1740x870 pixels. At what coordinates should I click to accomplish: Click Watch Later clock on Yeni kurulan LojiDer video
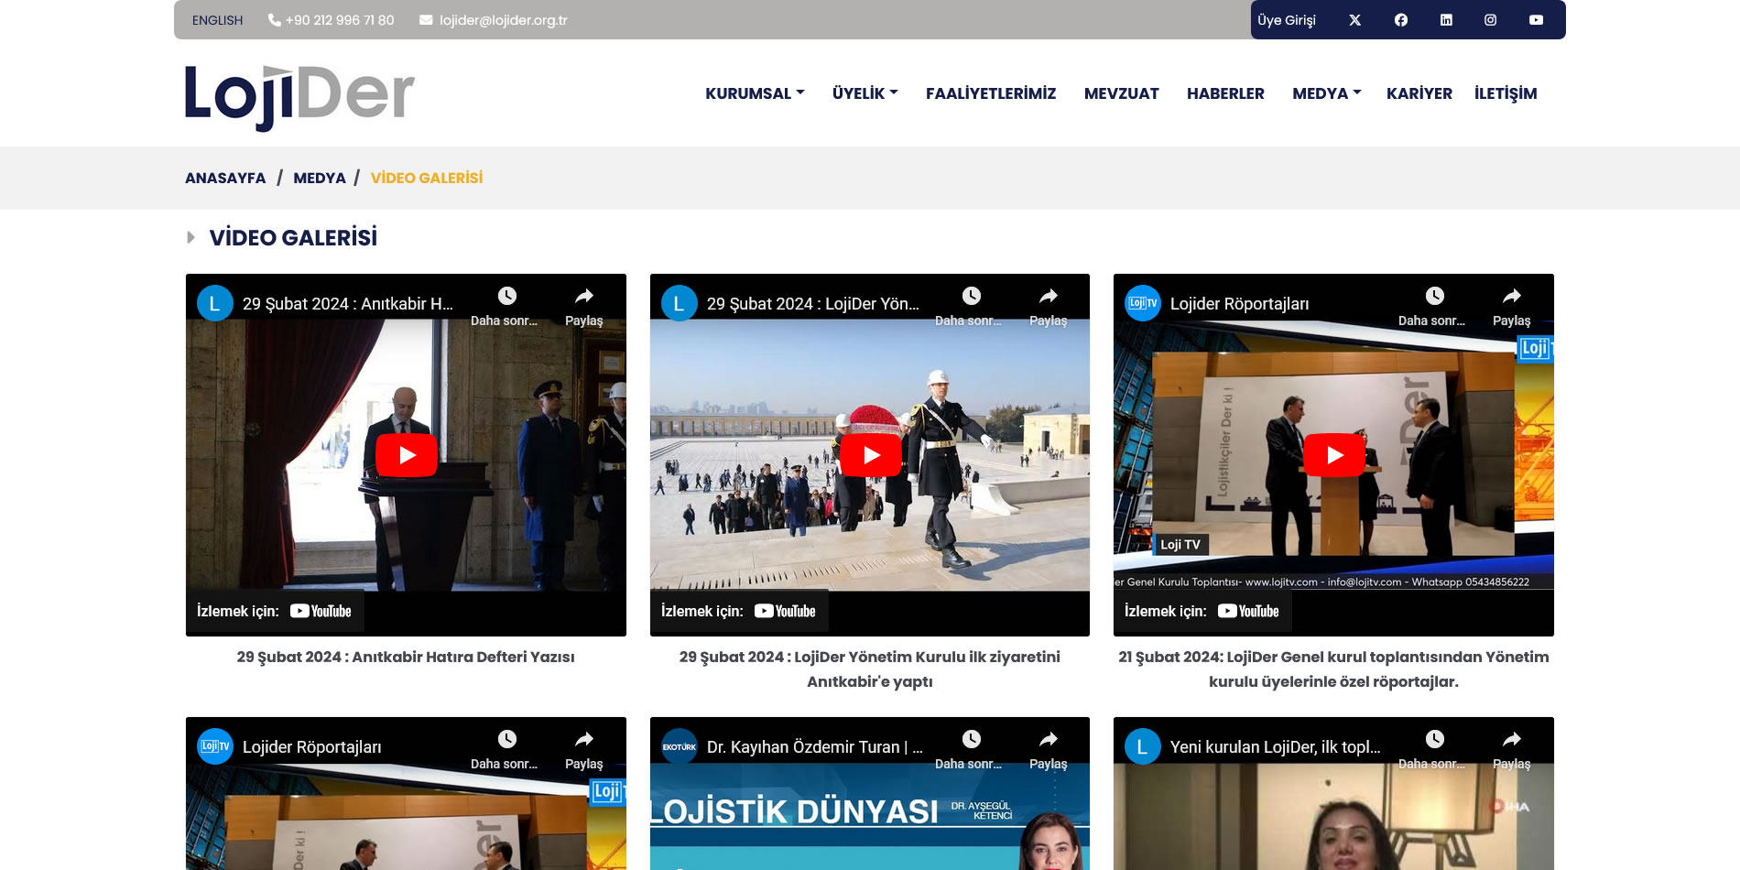(x=1434, y=739)
